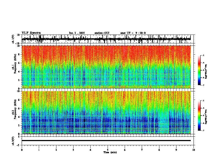Viewport: 218px width, 168px height.
Task: Click the 'VLF Spectra' title text
Action: pyautogui.click(x=31, y=33)
